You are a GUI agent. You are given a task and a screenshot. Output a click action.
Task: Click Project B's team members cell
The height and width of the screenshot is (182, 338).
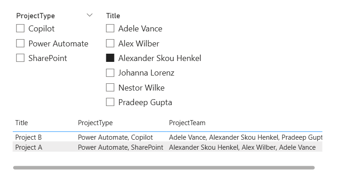click(245, 137)
